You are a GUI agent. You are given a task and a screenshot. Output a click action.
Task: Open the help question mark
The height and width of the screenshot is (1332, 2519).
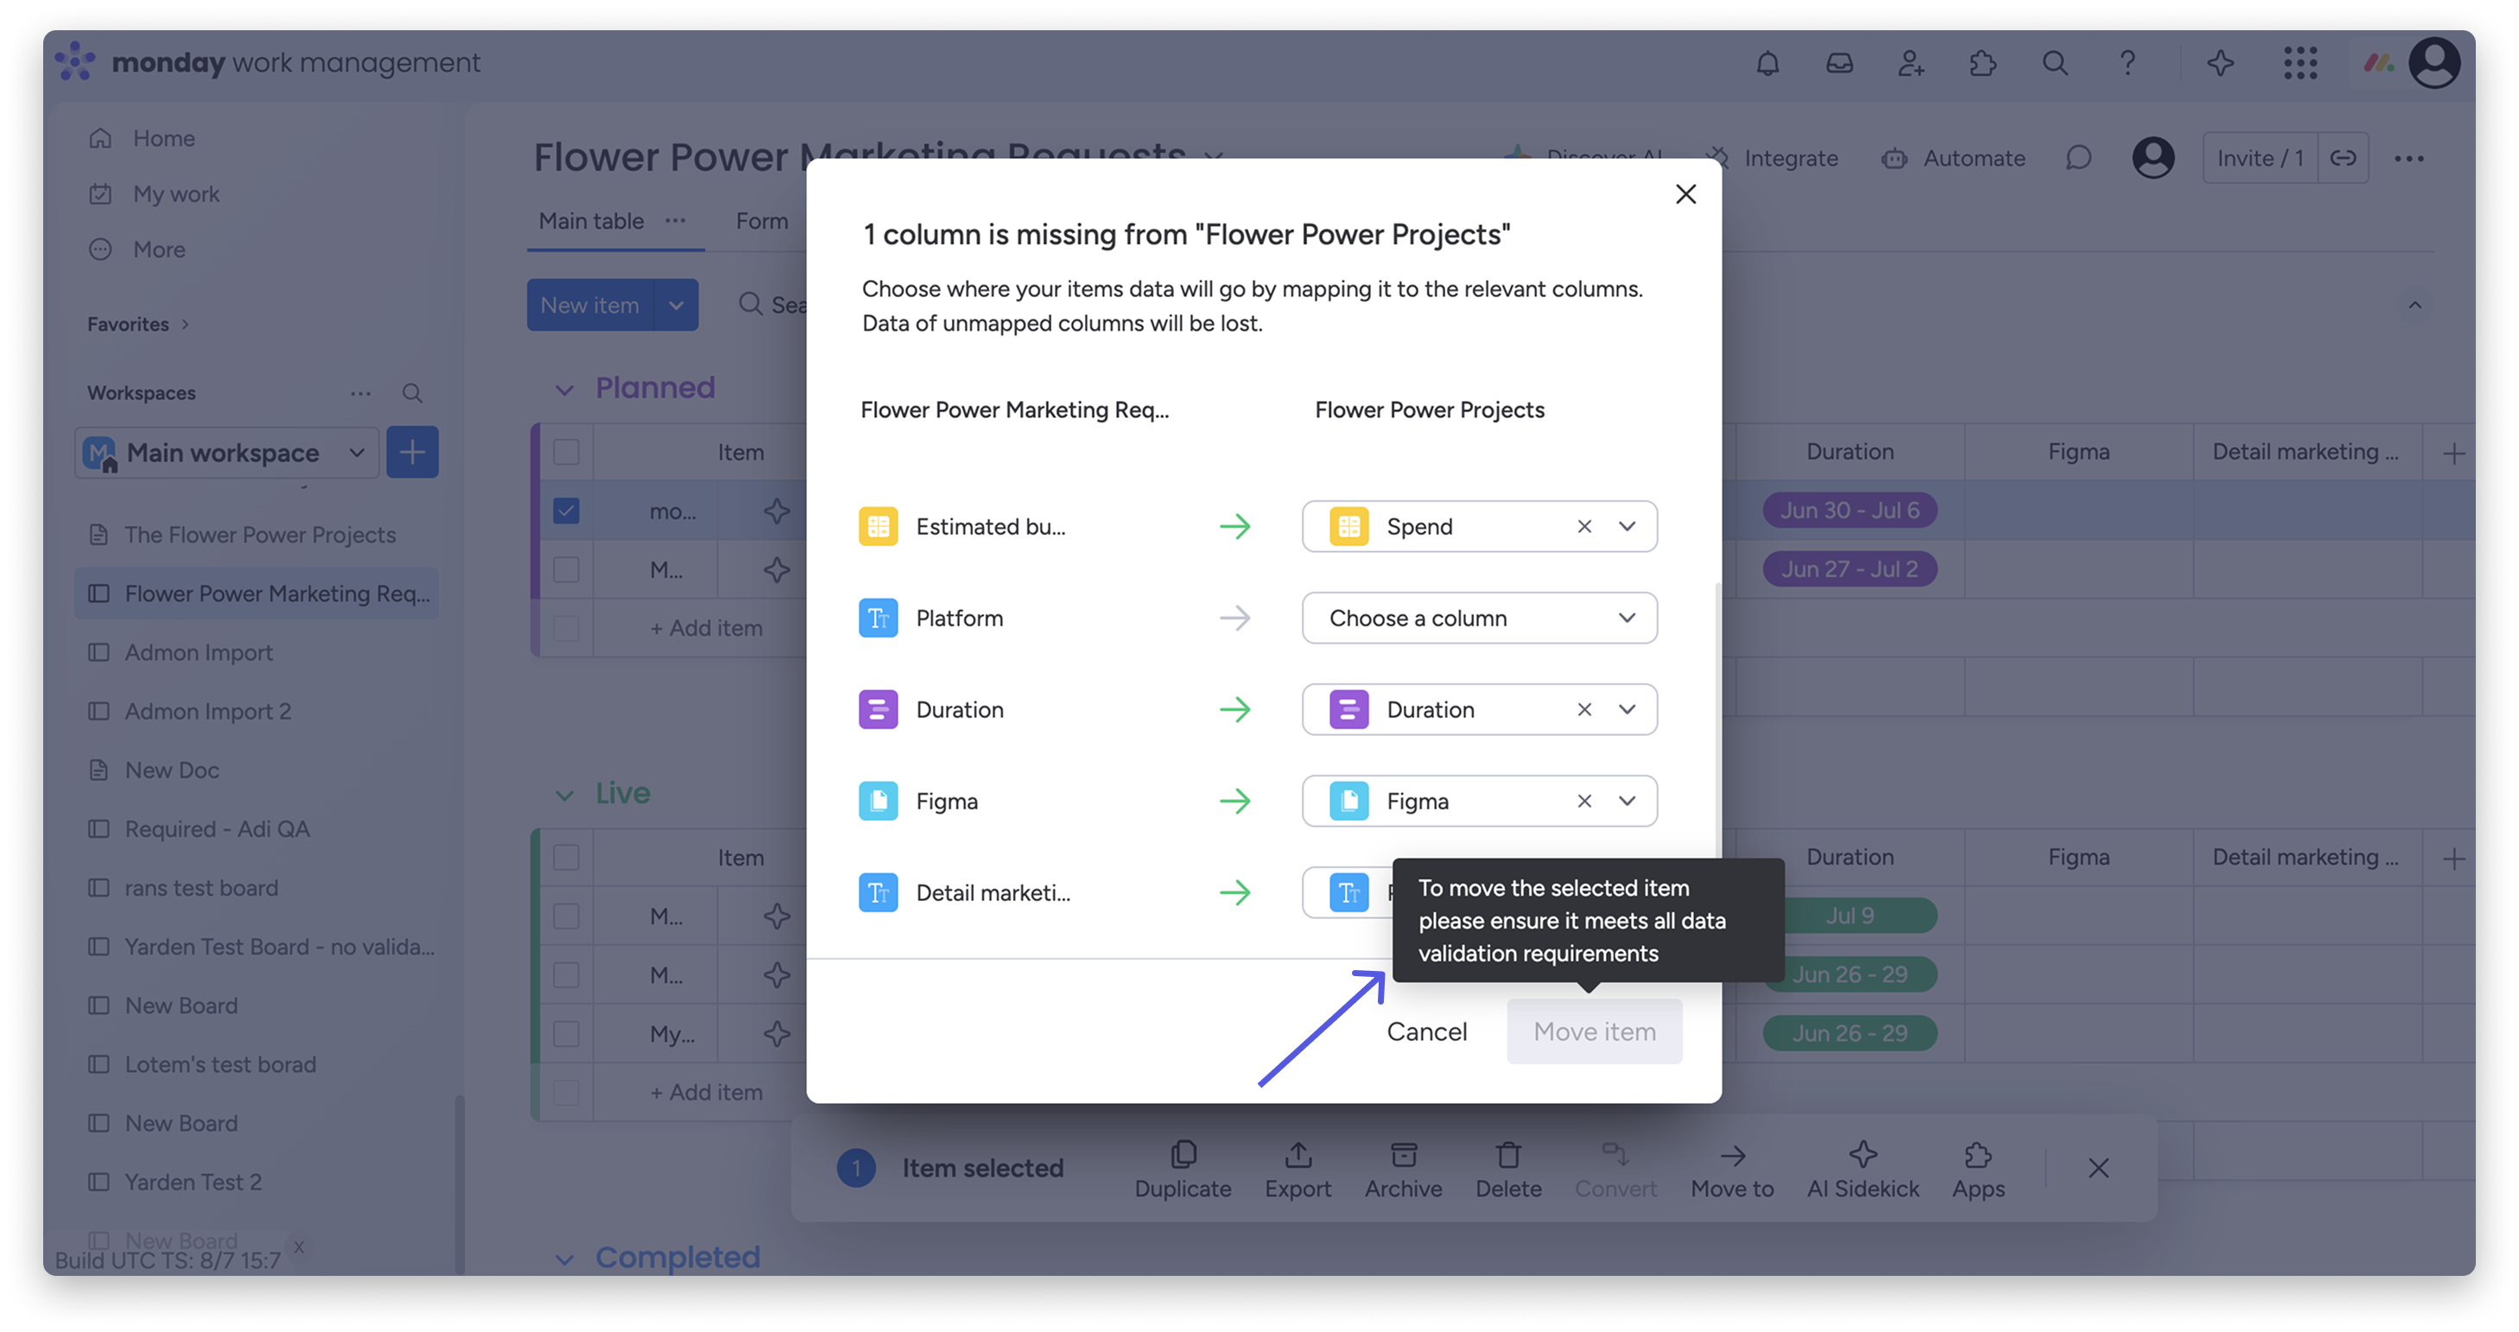pyautogui.click(x=2127, y=64)
